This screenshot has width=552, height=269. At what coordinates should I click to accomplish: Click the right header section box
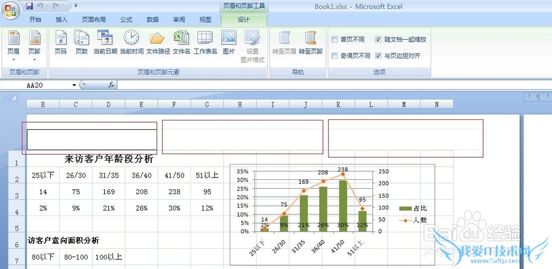pyautogui.click(x=406, y=138)
